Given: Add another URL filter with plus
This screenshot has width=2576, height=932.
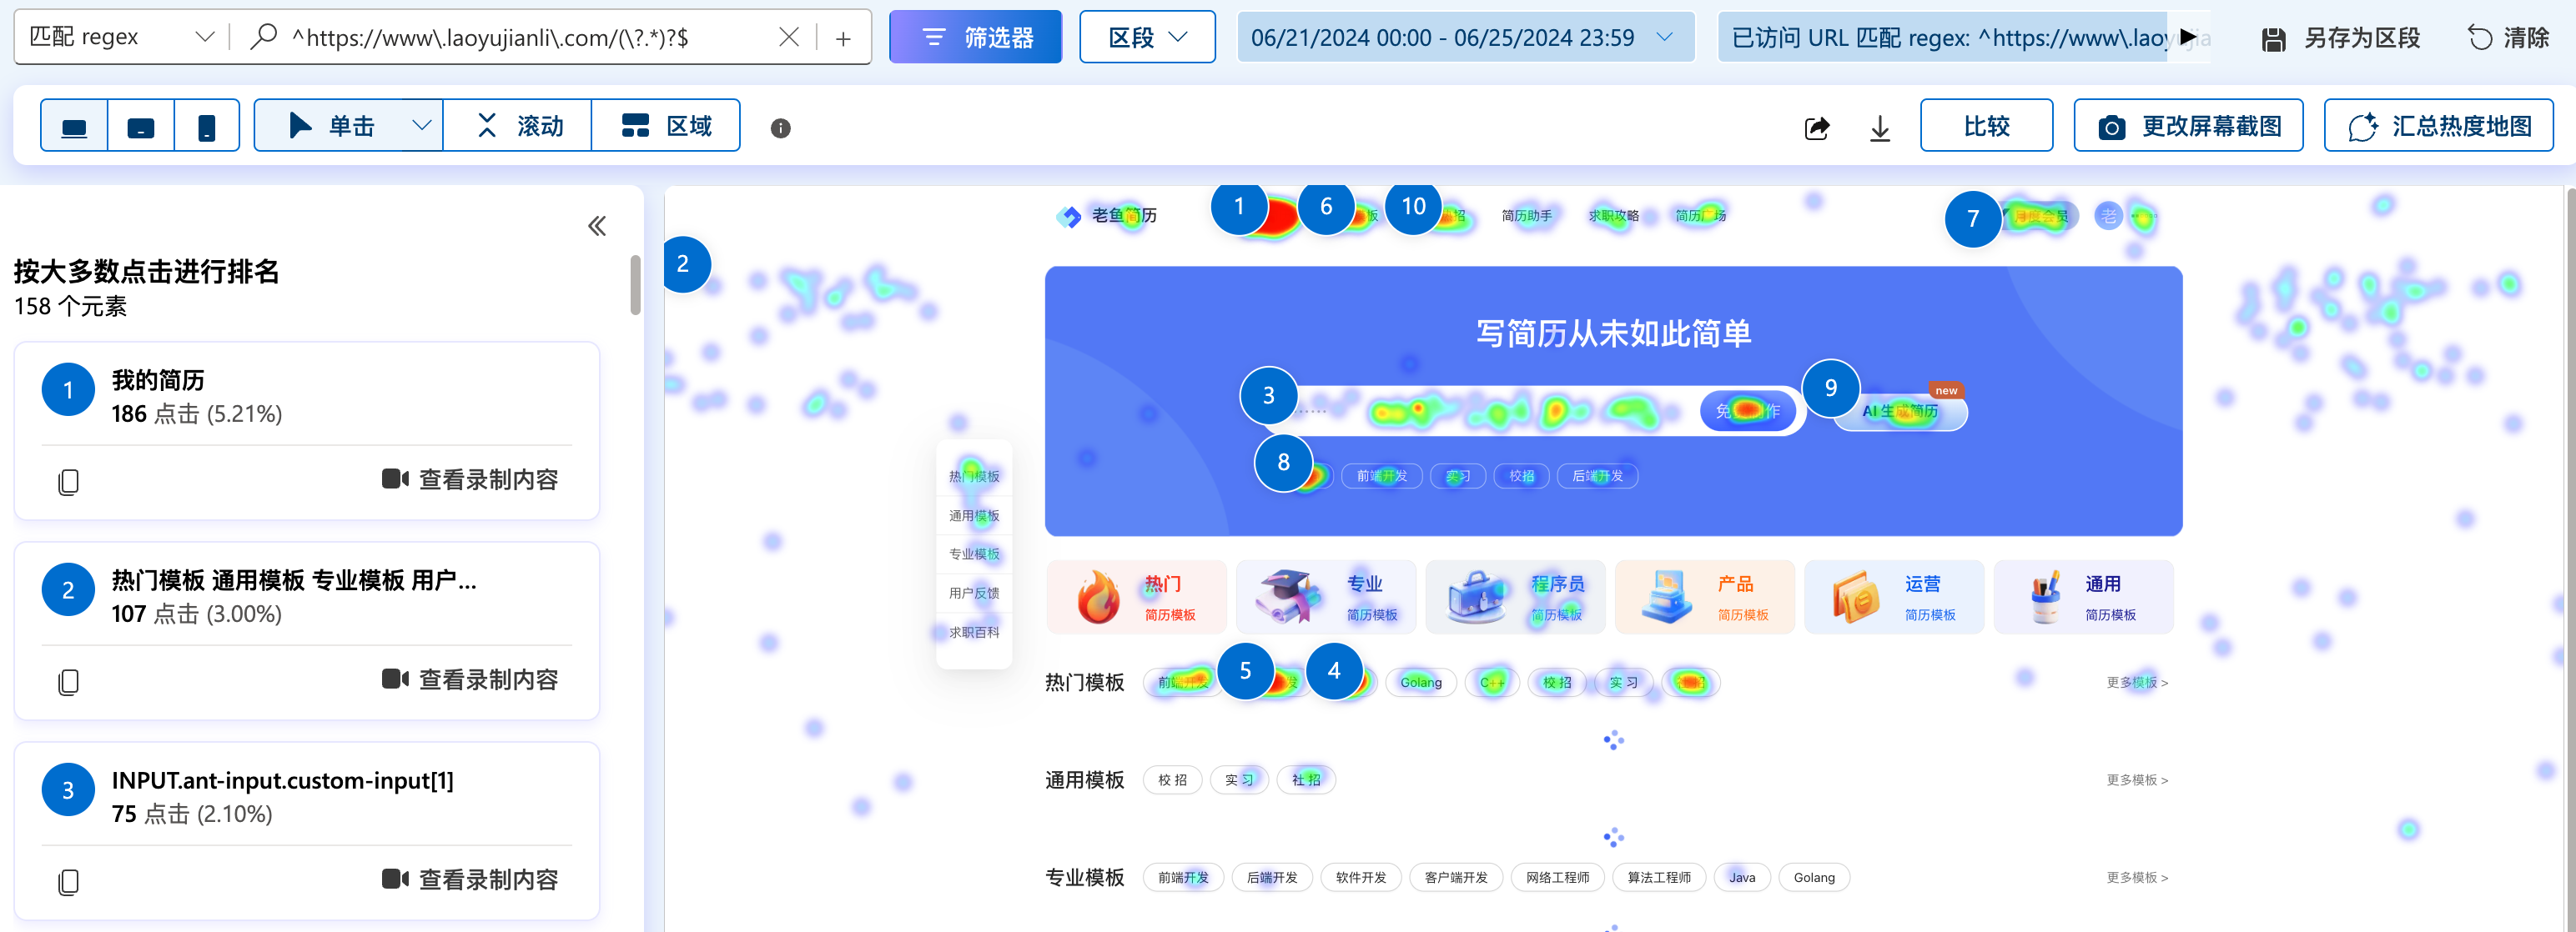Looking at the screenshot, I should point(843,38).
